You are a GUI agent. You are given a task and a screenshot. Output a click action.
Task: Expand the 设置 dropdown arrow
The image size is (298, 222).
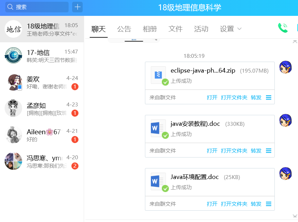coord(240,29)
